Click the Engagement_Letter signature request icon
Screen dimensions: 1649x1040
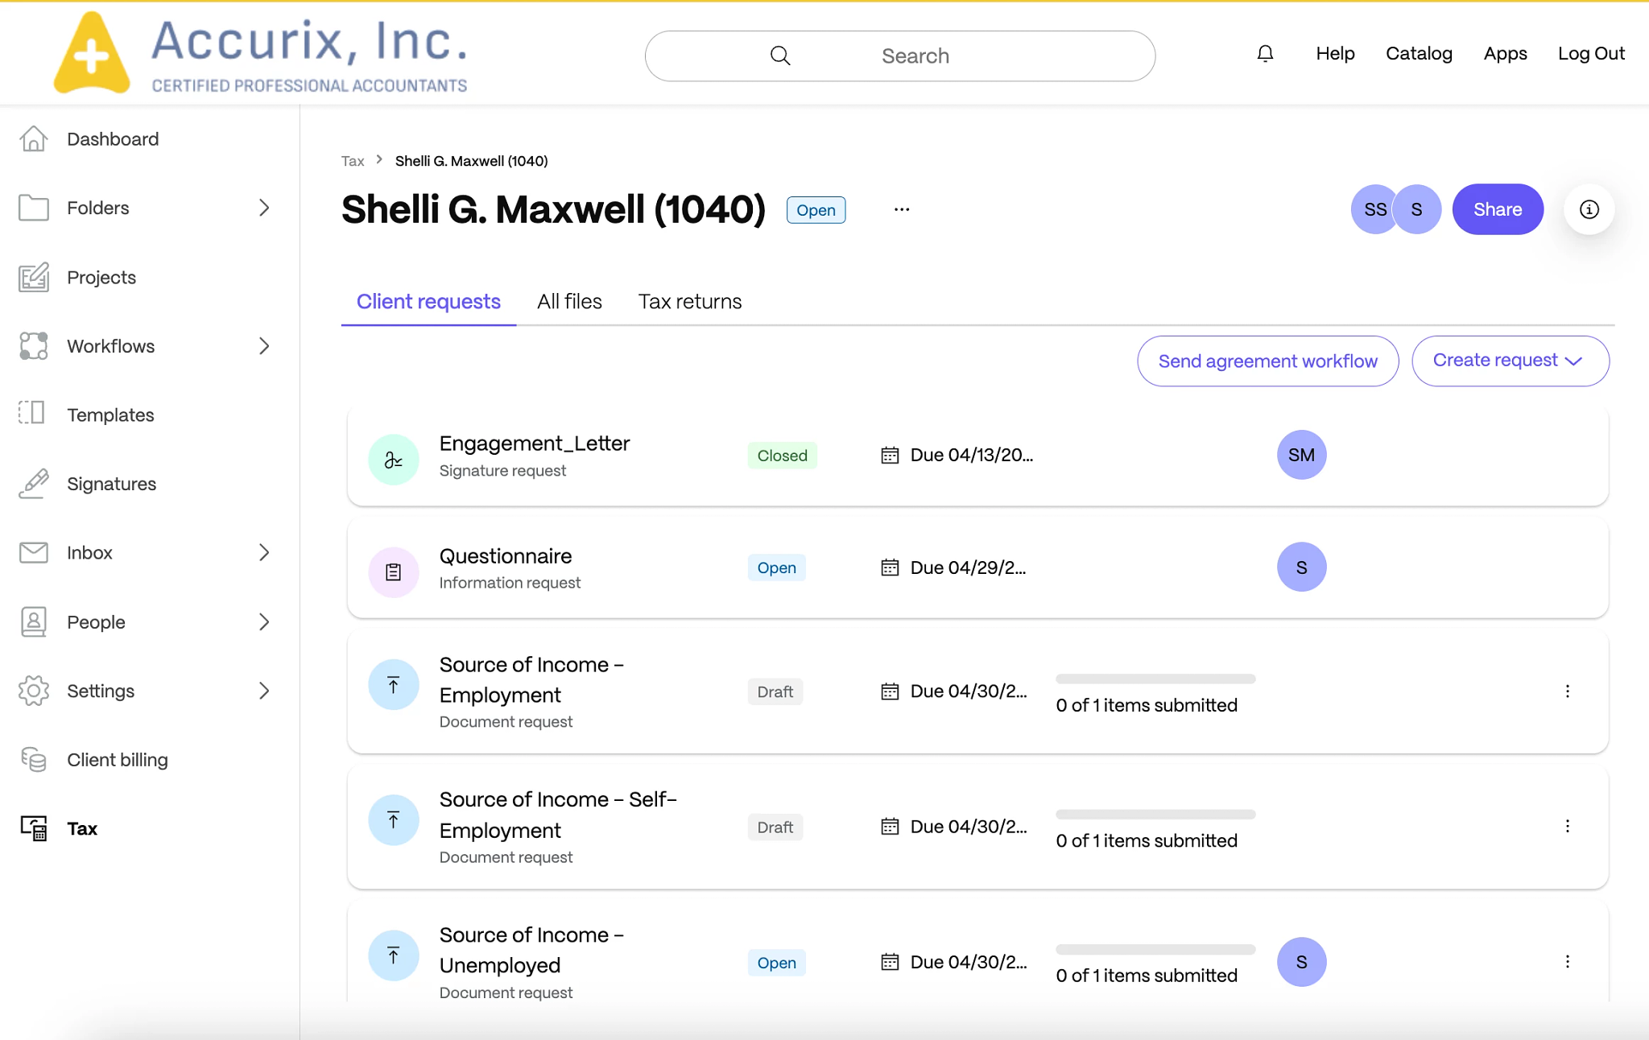tap(394, 460)
